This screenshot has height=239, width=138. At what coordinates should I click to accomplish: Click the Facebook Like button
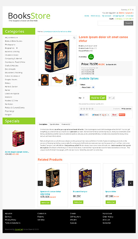[x=82, y=115]
